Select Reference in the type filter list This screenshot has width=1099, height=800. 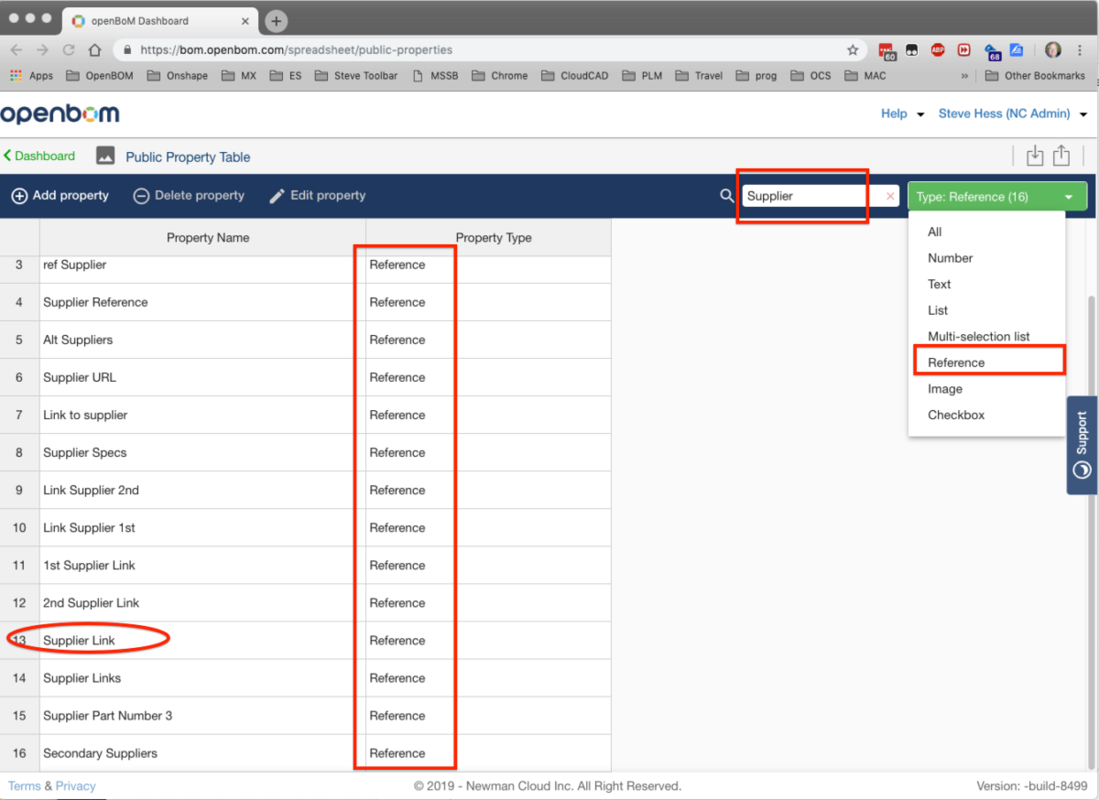coord(957,362)
